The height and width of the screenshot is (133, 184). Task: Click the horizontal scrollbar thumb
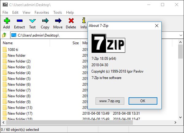69,123
